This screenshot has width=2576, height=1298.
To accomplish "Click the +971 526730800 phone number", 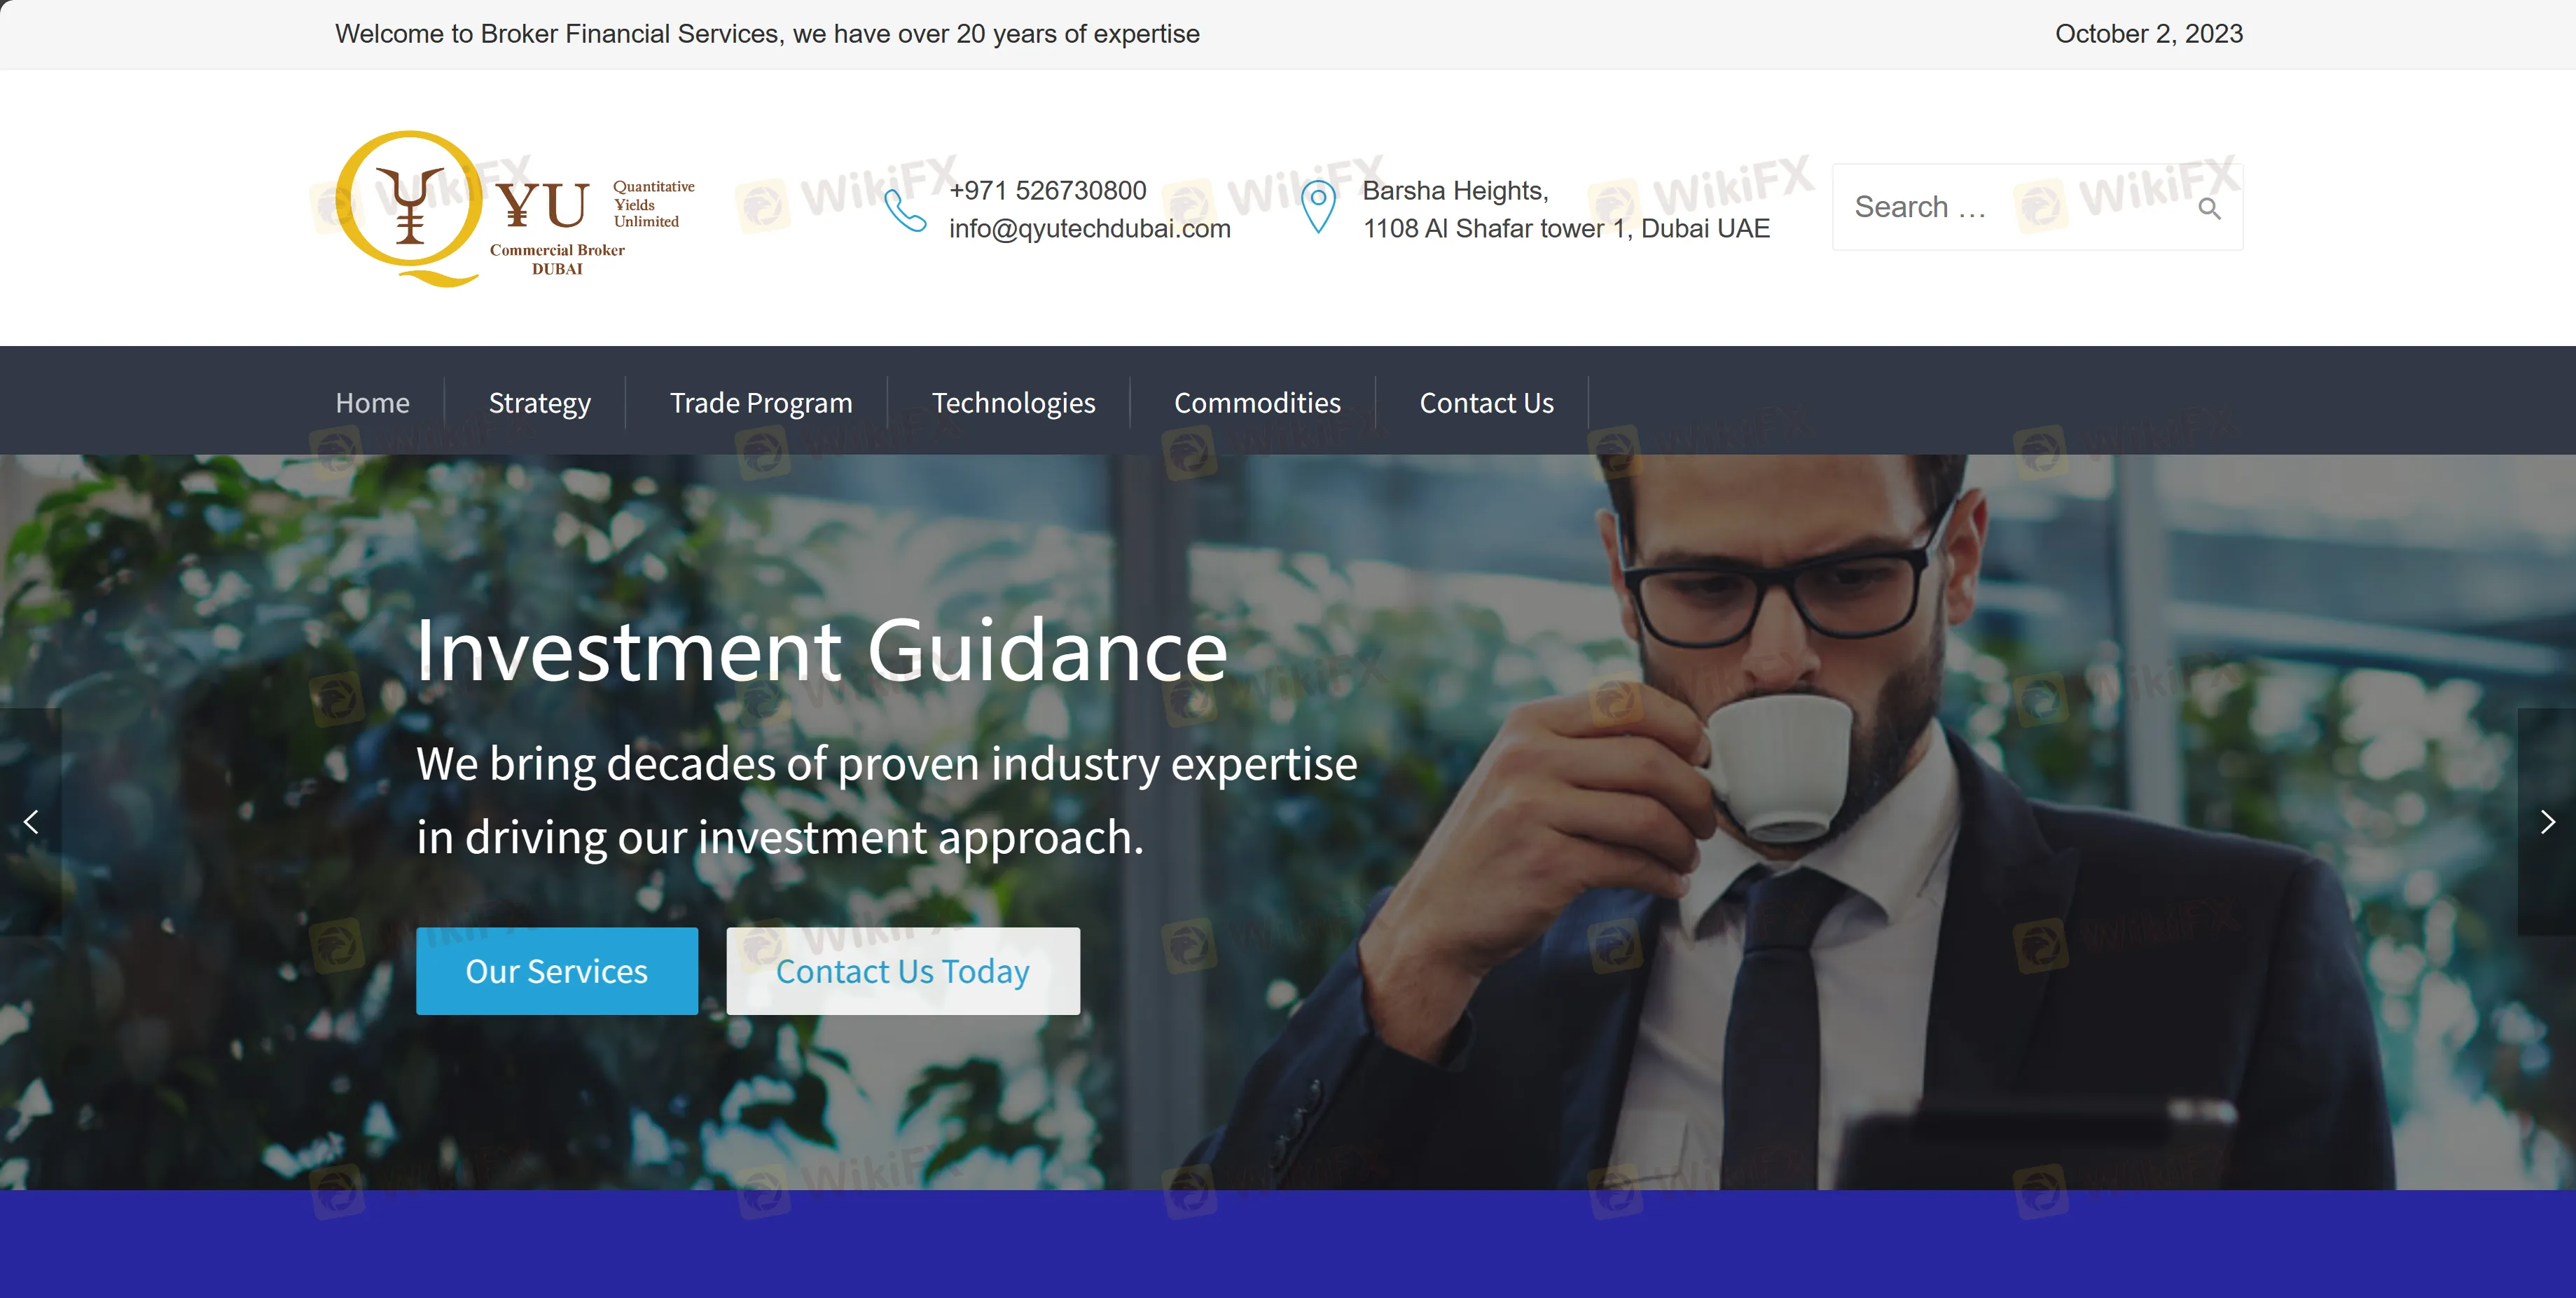I will point(1047,190).
